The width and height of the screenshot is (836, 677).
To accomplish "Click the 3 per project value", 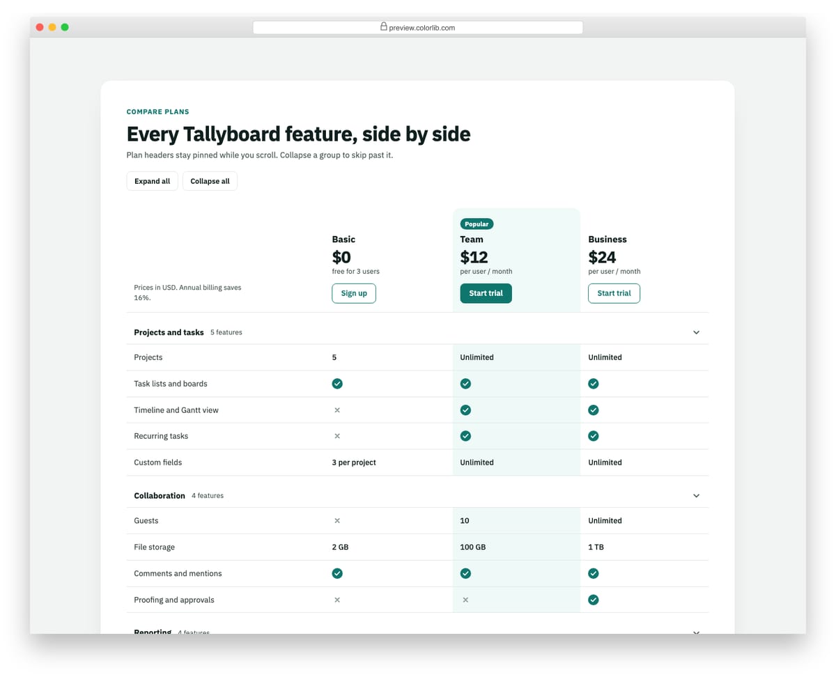I will (354, 462).
